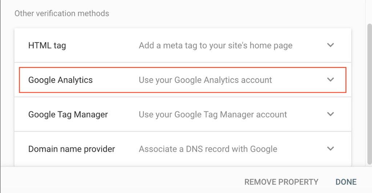Click "Associate a DNS record with Google" text
This screenshot has height=193, width=372.
click(208, 149)
